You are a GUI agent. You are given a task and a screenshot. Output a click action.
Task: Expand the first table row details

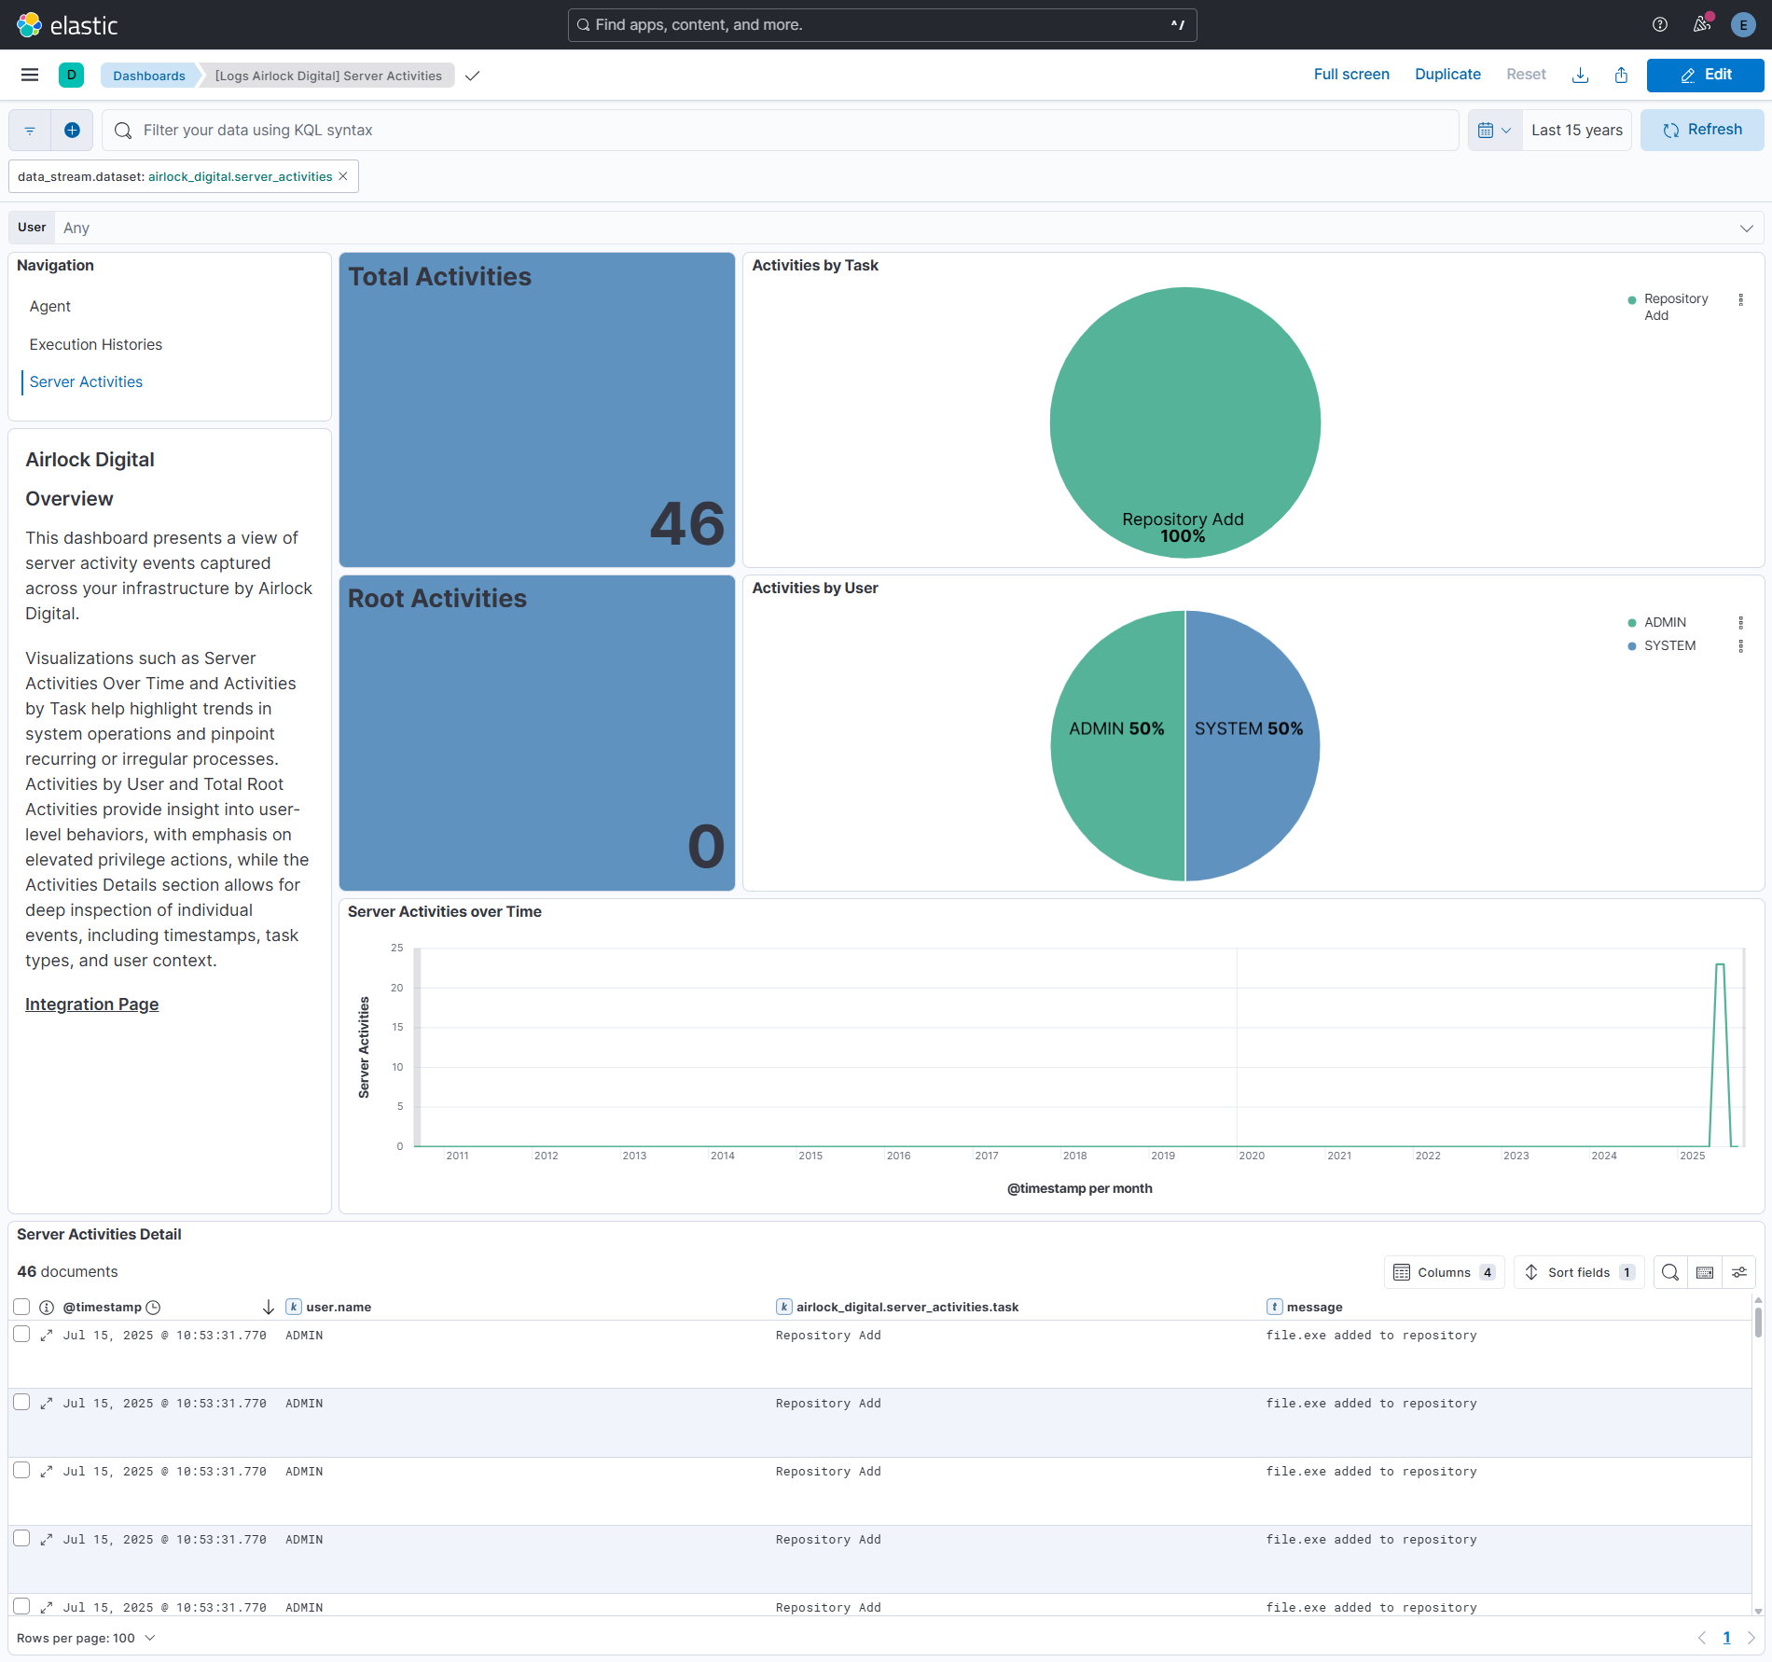point(47,1336)
